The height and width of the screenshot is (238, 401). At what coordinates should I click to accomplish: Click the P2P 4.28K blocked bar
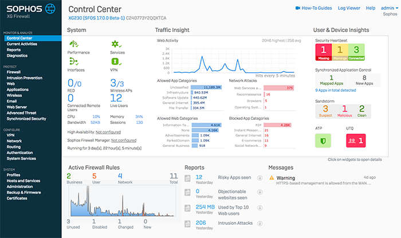[x=277, y=125]
